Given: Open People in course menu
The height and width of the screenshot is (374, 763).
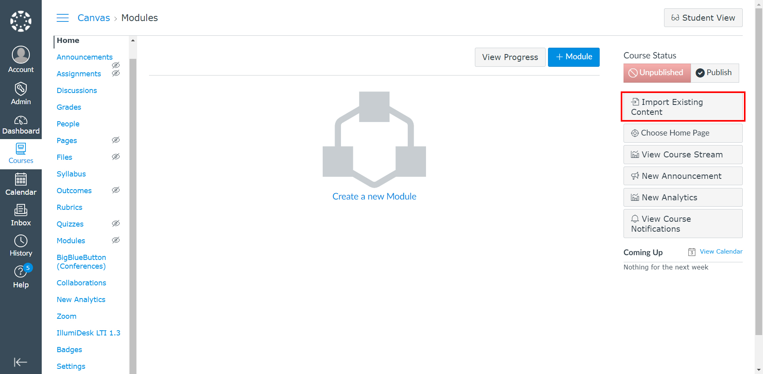Looking at the screenshot, I should [x=68, y=124].
